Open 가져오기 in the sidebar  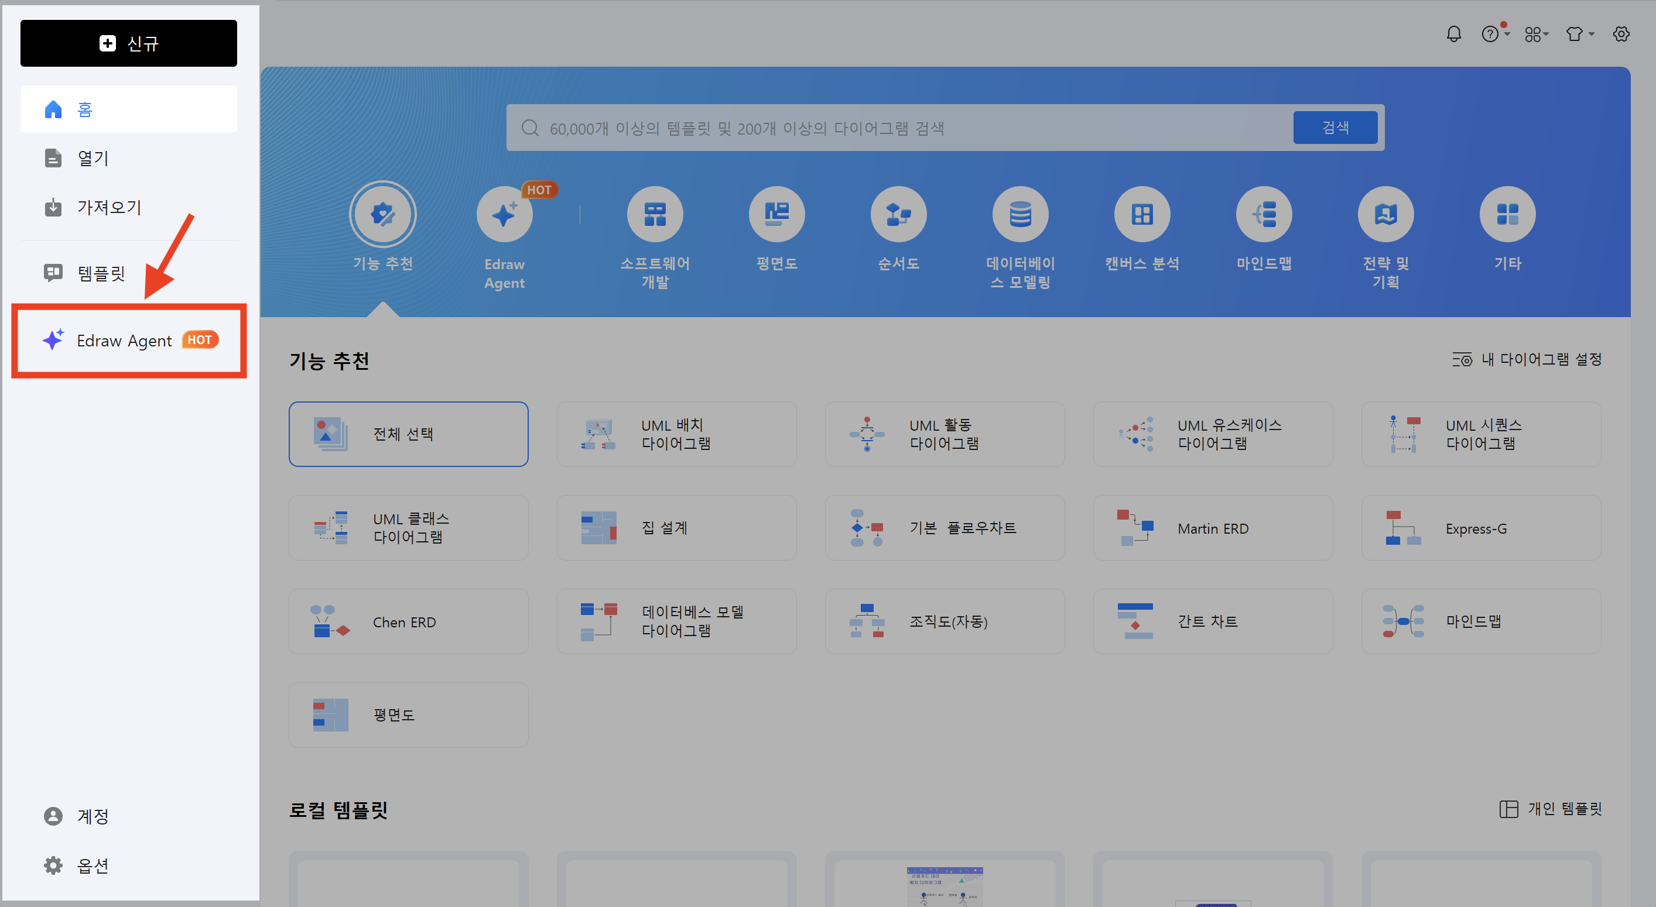[x=109, y=208]
